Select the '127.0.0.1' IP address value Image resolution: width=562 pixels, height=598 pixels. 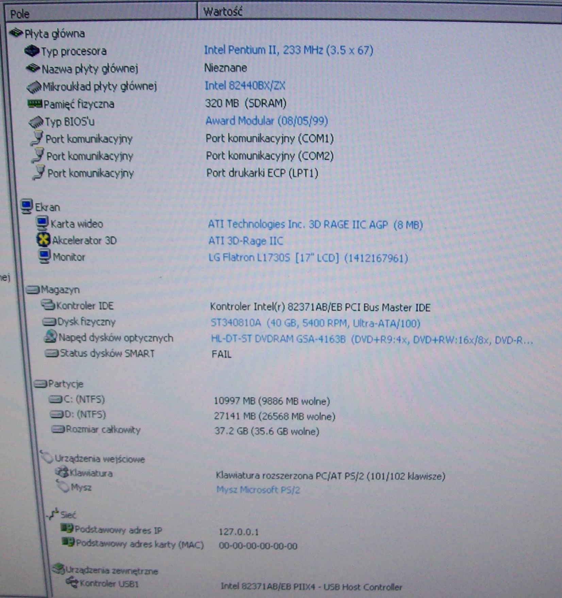239,532
